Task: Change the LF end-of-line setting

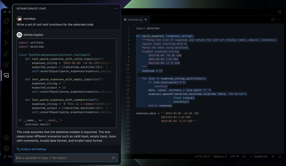Action: [244, 156]
